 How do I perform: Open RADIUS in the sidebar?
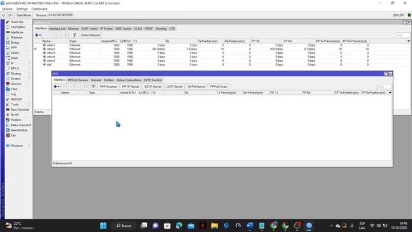coord(16,99)
